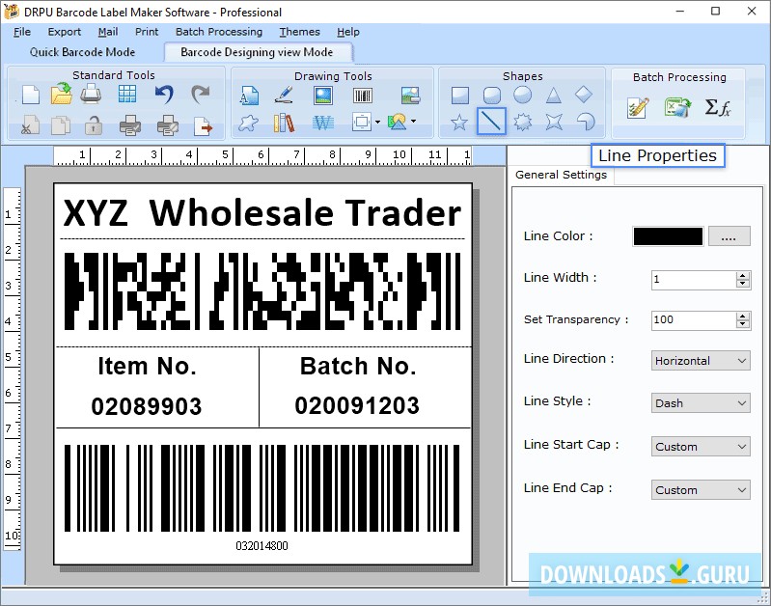Open the Export menu
This screenshot has width=771, height=606.
(65, 32)
